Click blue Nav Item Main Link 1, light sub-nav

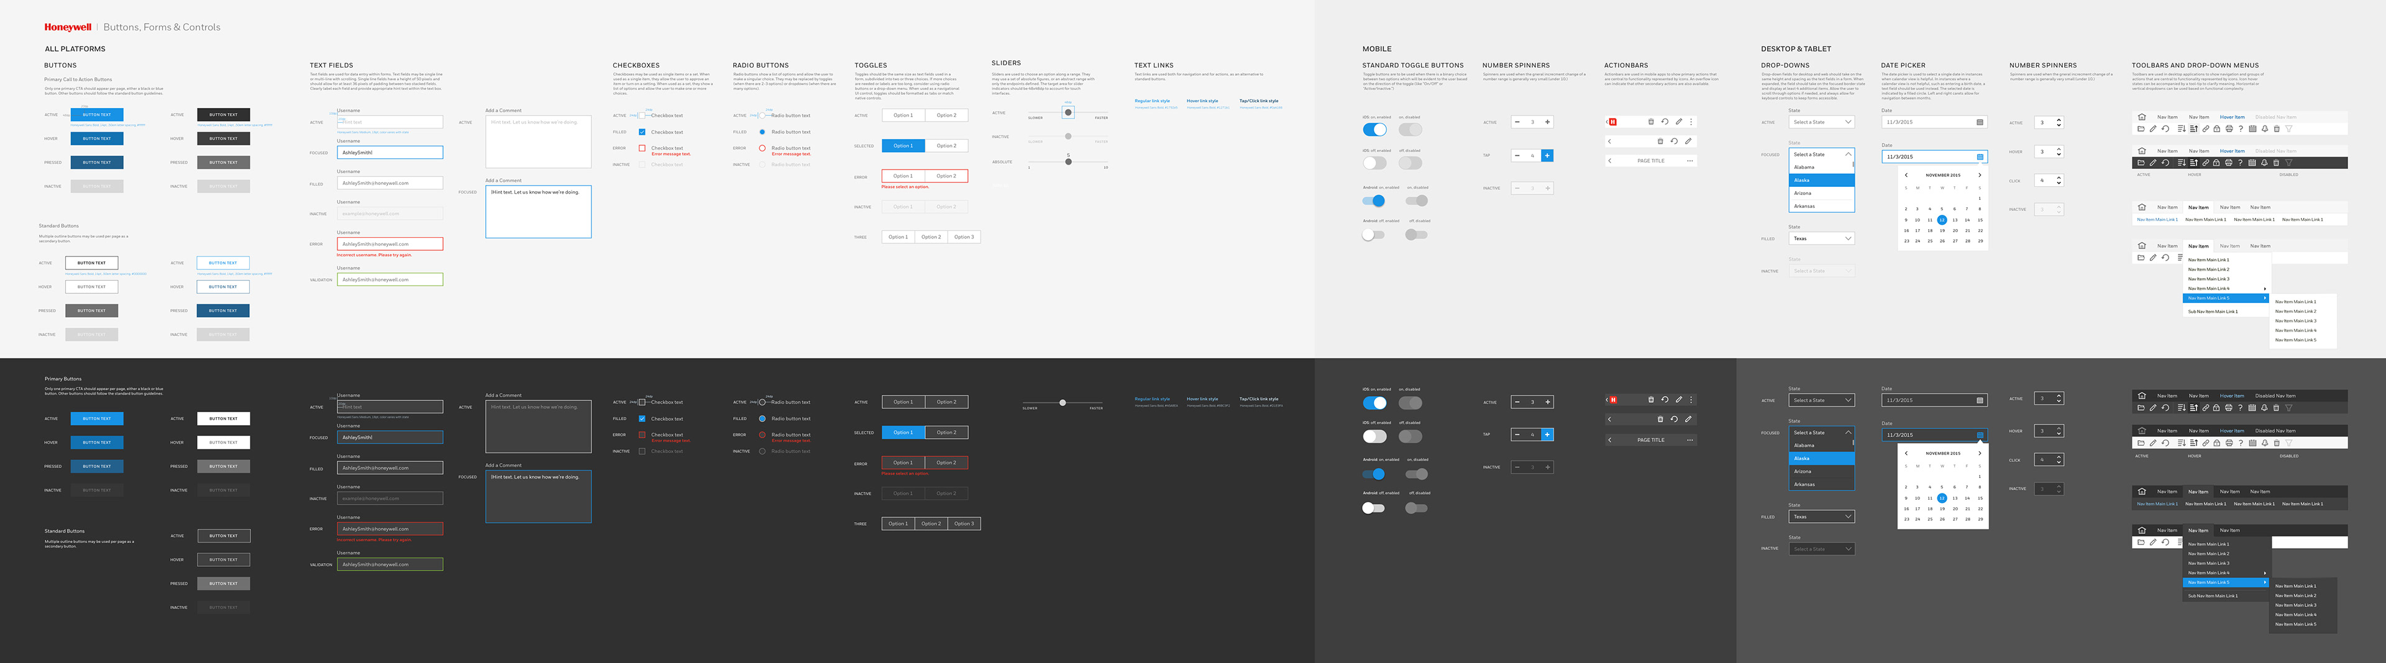point(2158,220)
